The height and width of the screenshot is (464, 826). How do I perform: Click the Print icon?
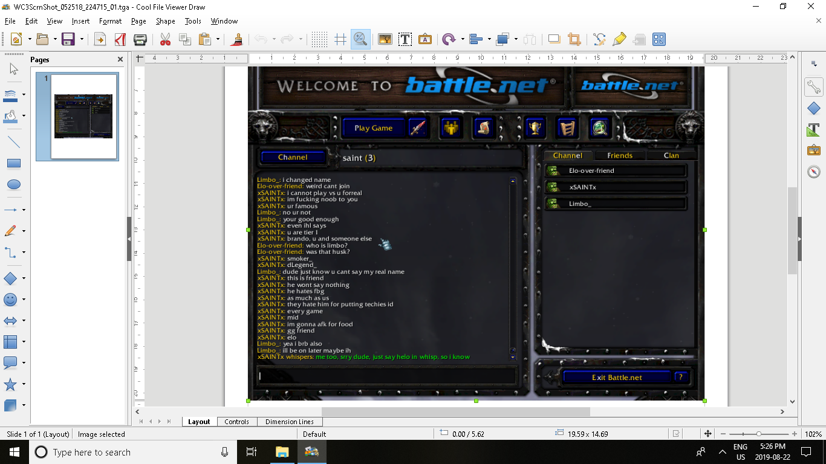pos(140,39)
